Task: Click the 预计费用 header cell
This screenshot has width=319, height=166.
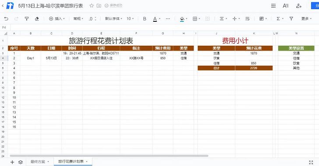Action: 163,48
